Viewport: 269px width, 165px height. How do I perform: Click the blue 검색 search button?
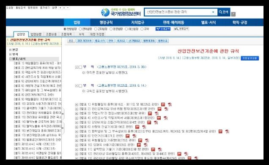[224, 12]
